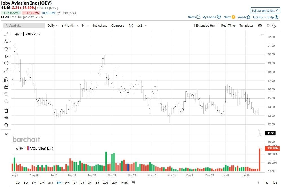
Task: Click the bid quote 11.16 x 8250
Action: click(10, 13)
